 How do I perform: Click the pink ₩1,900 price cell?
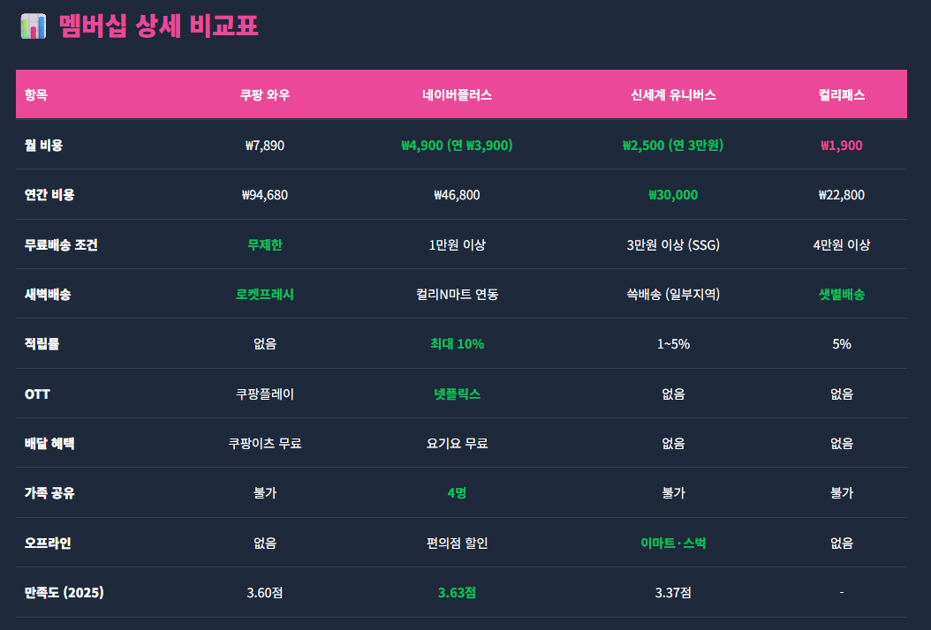click(841, 146)
